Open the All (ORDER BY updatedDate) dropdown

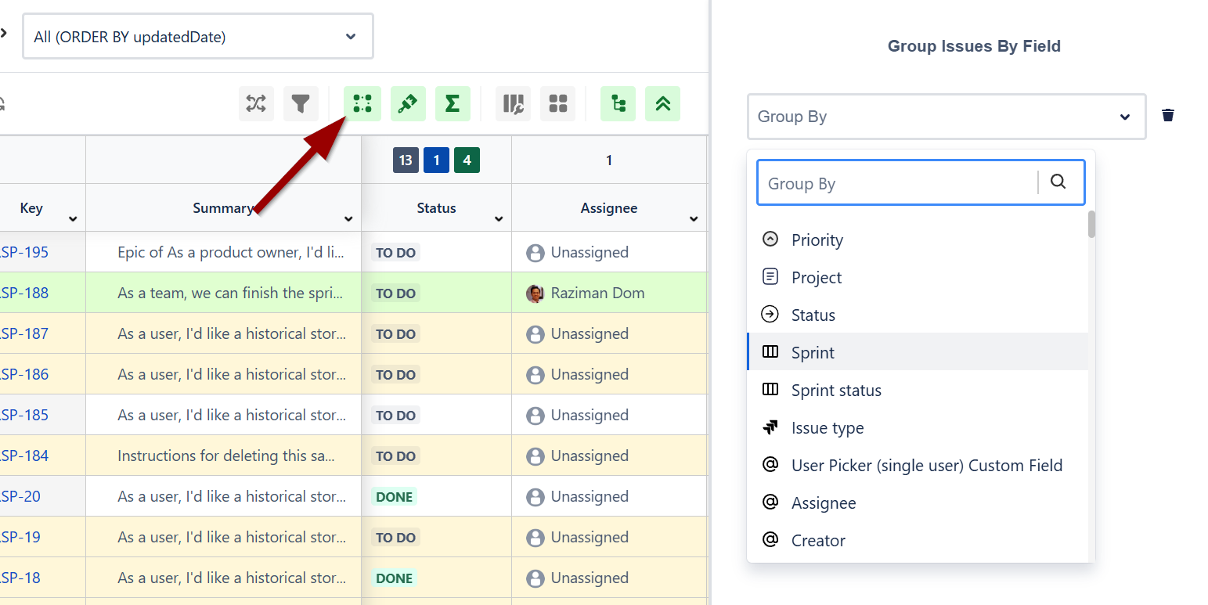(x=197, y=37)
